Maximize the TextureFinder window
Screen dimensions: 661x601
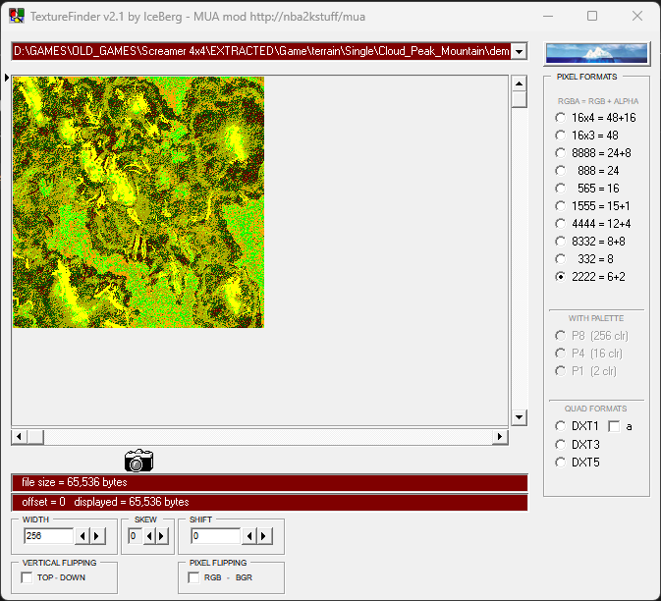592,17
